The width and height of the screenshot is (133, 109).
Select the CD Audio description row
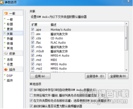(x=57, y=38)
